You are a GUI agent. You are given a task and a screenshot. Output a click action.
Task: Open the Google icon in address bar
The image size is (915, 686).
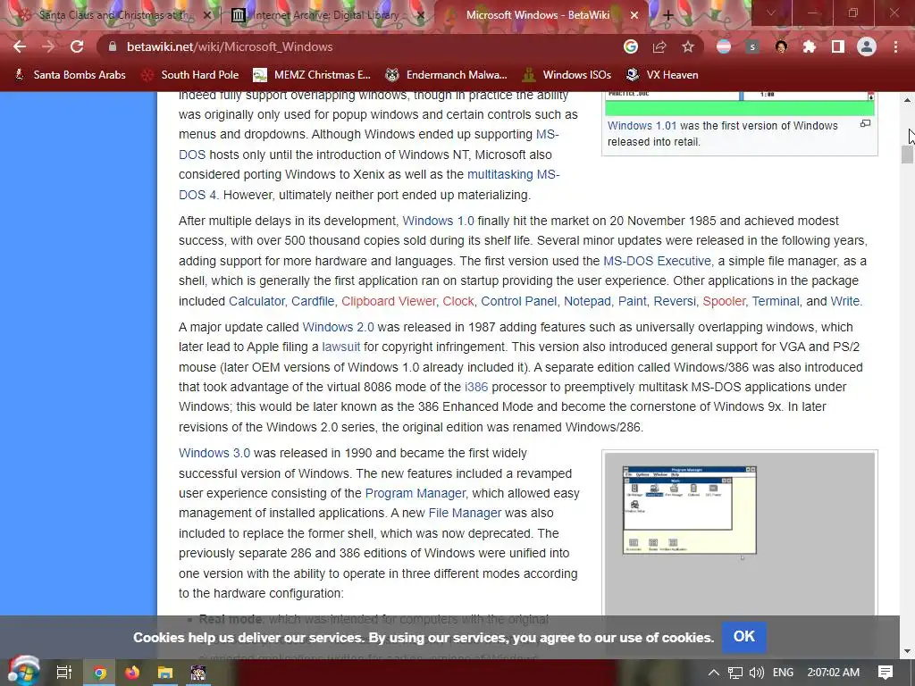pyautogui.click(x=630, y=46)
